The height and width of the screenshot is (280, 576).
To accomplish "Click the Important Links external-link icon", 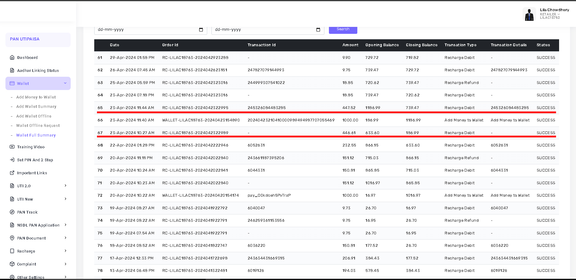I will [12, 173].
